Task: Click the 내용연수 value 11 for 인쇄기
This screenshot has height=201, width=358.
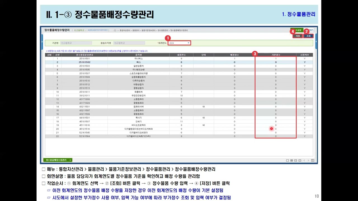Action: pyautogui.click(x=181, y=121)
